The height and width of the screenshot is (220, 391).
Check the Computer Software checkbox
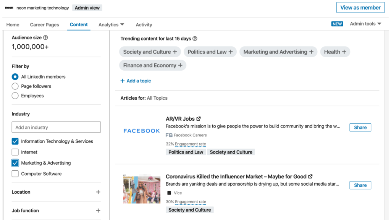pyautogui.click(x=15, y=174)
